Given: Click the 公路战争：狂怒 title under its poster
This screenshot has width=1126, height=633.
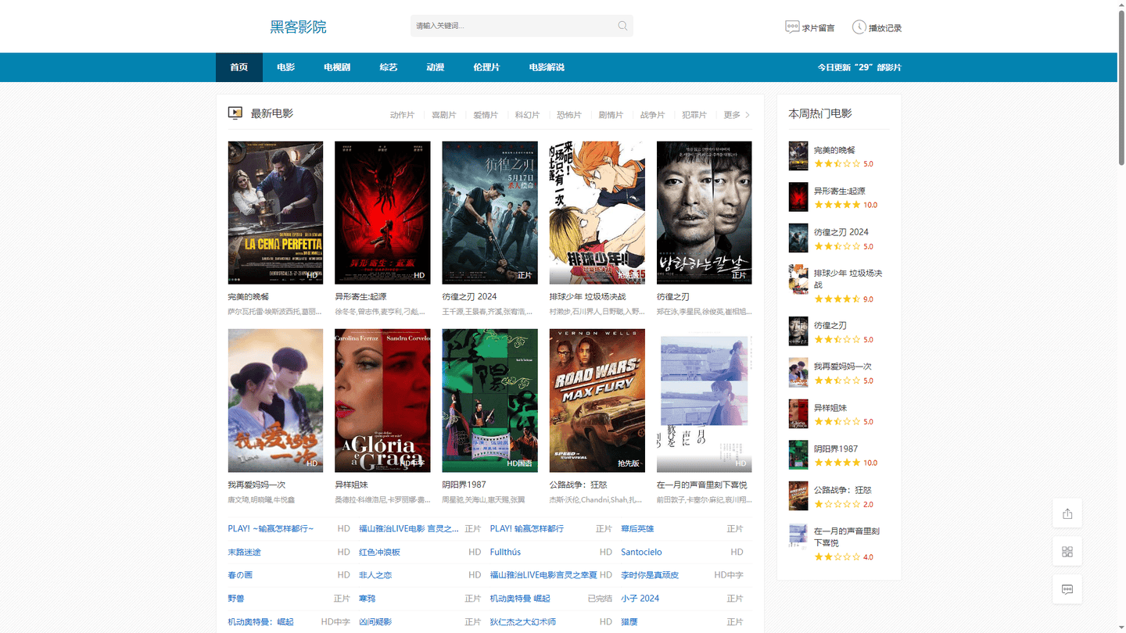Looking at the screenshot, I should tap(579, 485).
